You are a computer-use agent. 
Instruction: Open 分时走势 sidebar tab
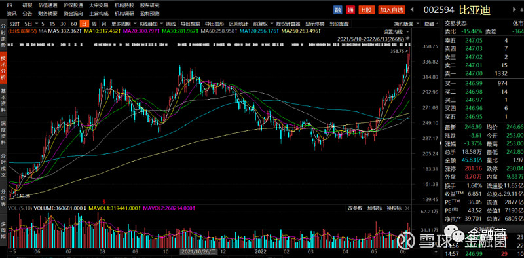pyautogui.click(x=3, y=36)
